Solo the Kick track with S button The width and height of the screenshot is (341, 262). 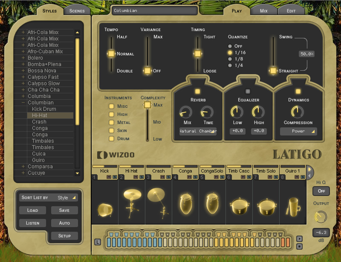click(x=114, y=177)
